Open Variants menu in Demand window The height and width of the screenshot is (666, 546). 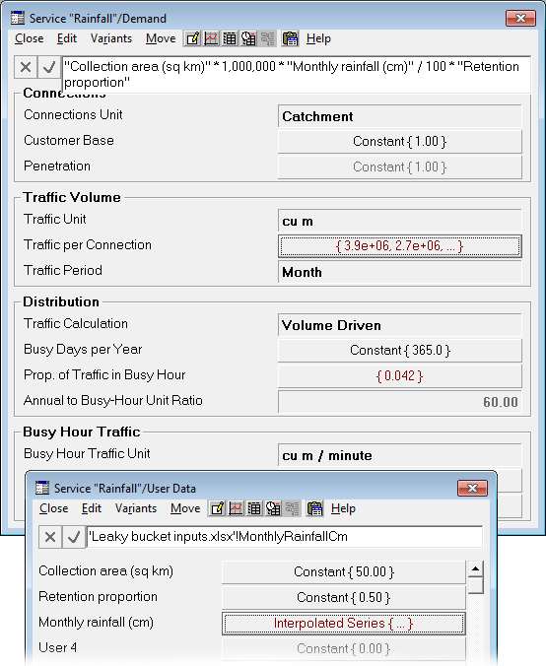pyautogui.click(x=111, y=38)
